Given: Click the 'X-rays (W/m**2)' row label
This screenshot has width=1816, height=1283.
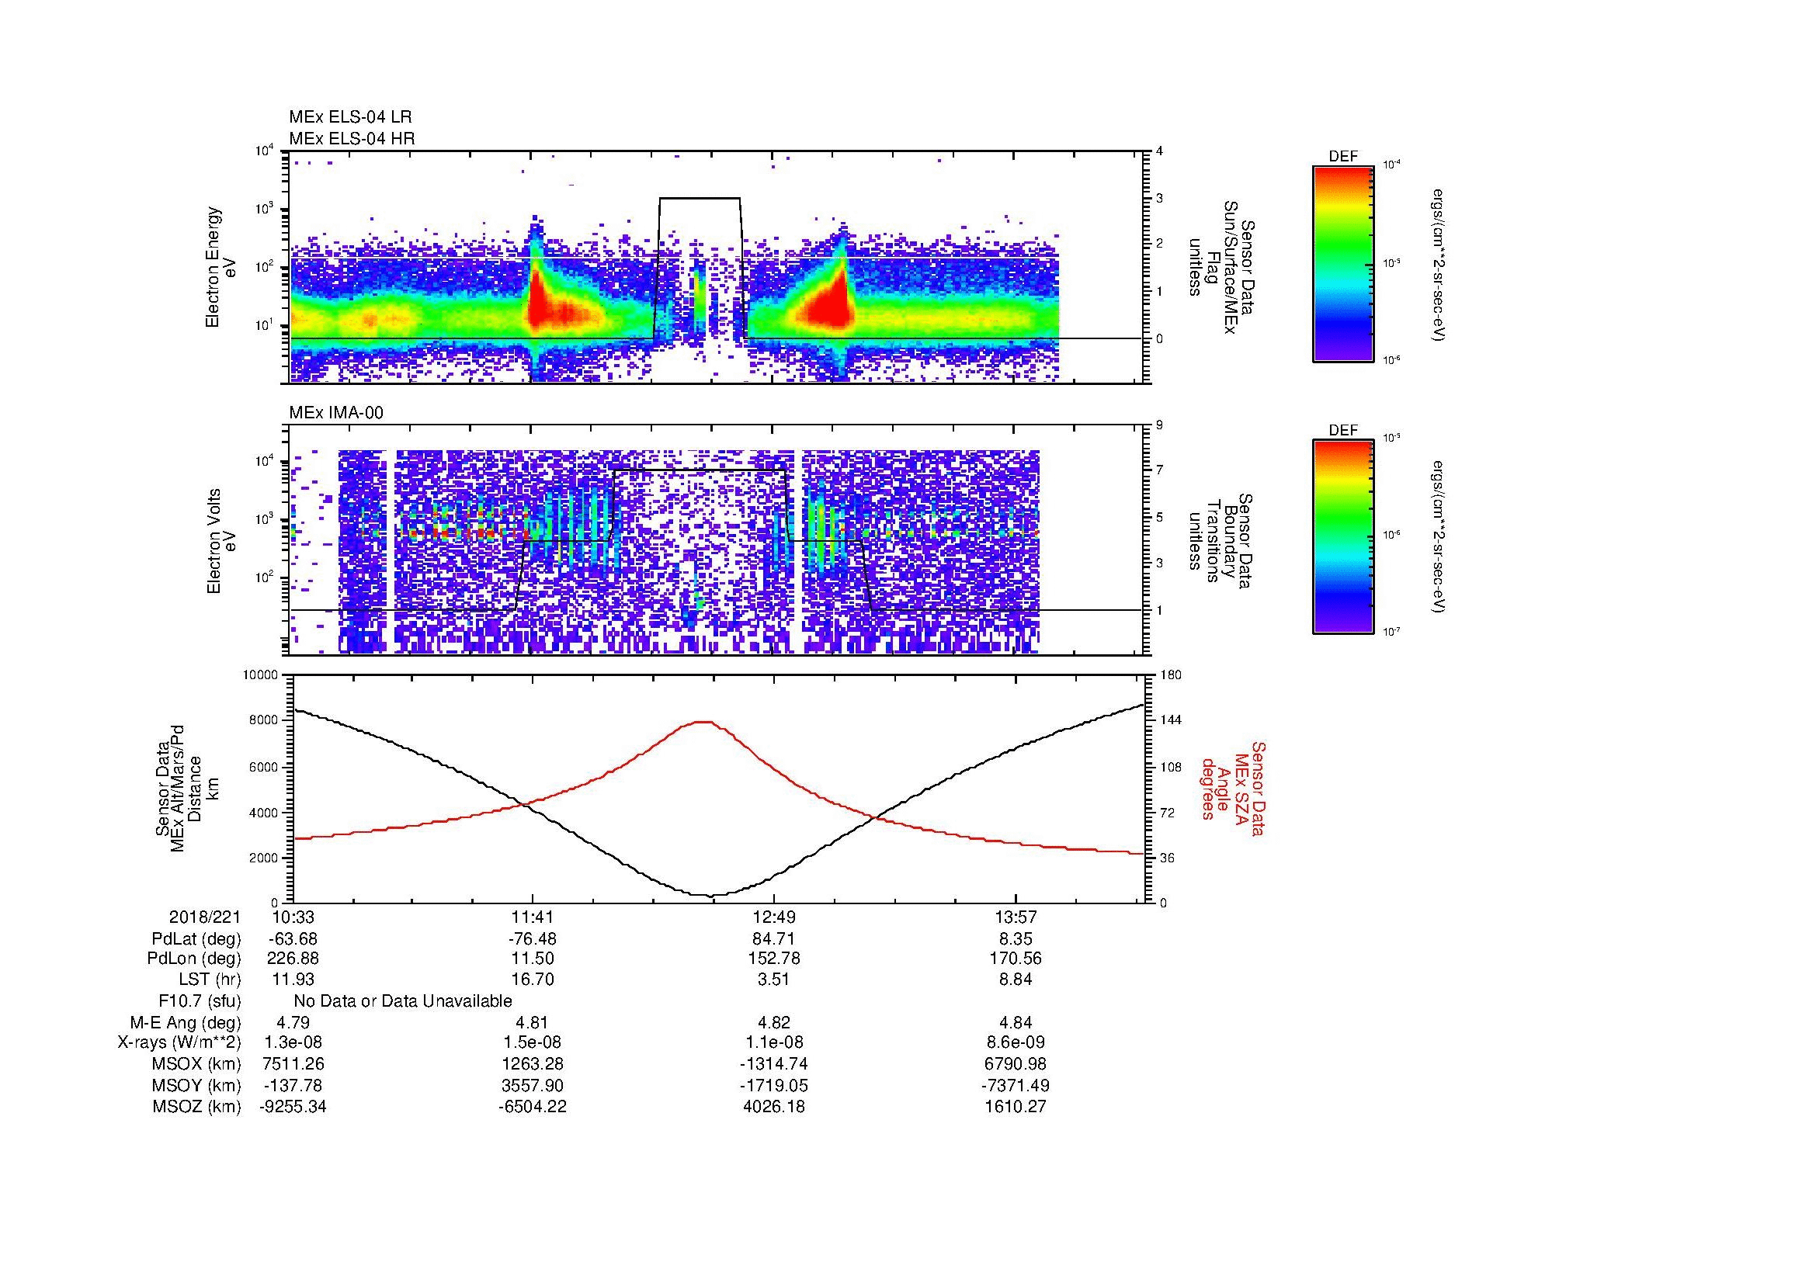Looking at the screenshot, I should point(179,1042).
